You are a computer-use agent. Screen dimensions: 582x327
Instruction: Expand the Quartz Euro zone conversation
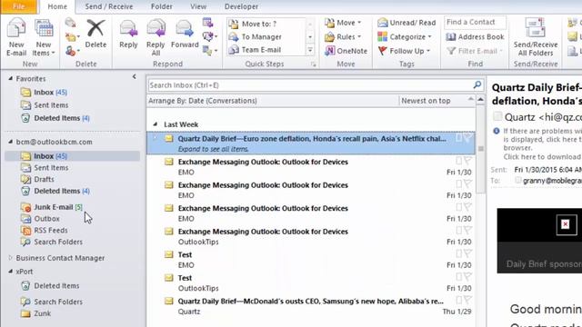(x=156, y=139)
